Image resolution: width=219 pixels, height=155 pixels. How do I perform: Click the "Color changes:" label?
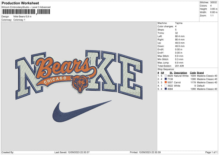[x=165, y=26]
